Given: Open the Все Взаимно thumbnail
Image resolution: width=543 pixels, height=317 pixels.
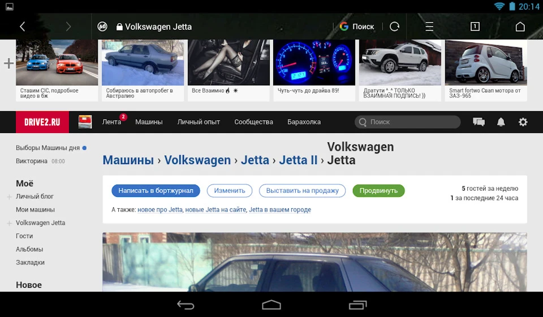Looking at the screenshot, I should 229,70.
